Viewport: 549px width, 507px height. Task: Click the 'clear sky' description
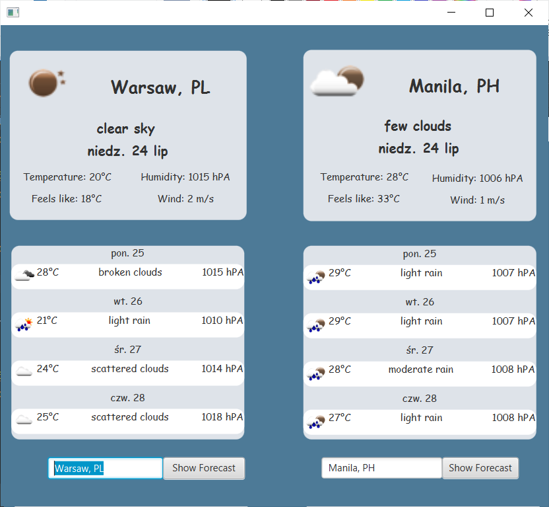(x=125, y=129)
